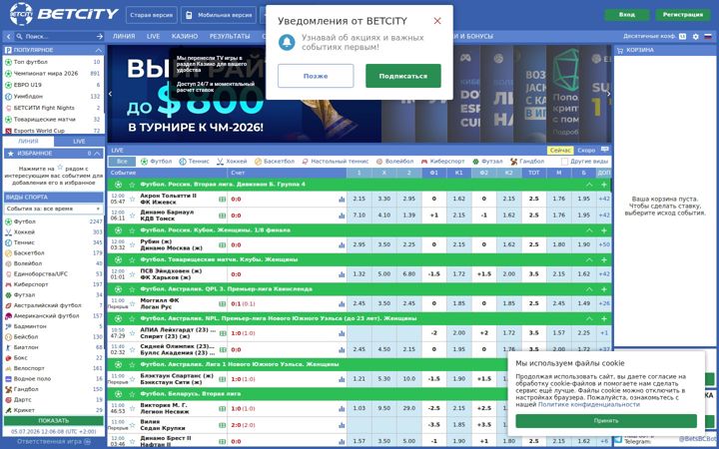
Task: Open settings gear in top bar
Action: (x=696, y=36)
